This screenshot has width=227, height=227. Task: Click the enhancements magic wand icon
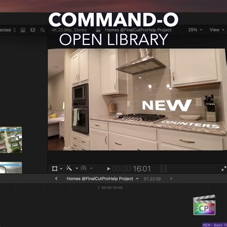point(69,168)
